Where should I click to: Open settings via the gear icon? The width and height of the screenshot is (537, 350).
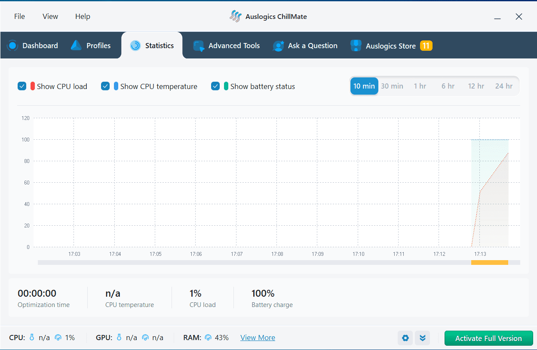405,338
